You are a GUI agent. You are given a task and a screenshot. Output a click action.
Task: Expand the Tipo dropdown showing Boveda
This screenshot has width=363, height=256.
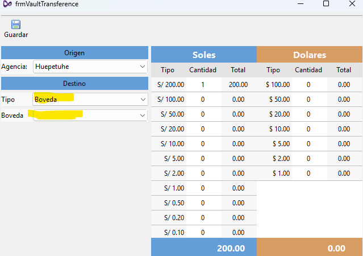click(x=90, y=99)
